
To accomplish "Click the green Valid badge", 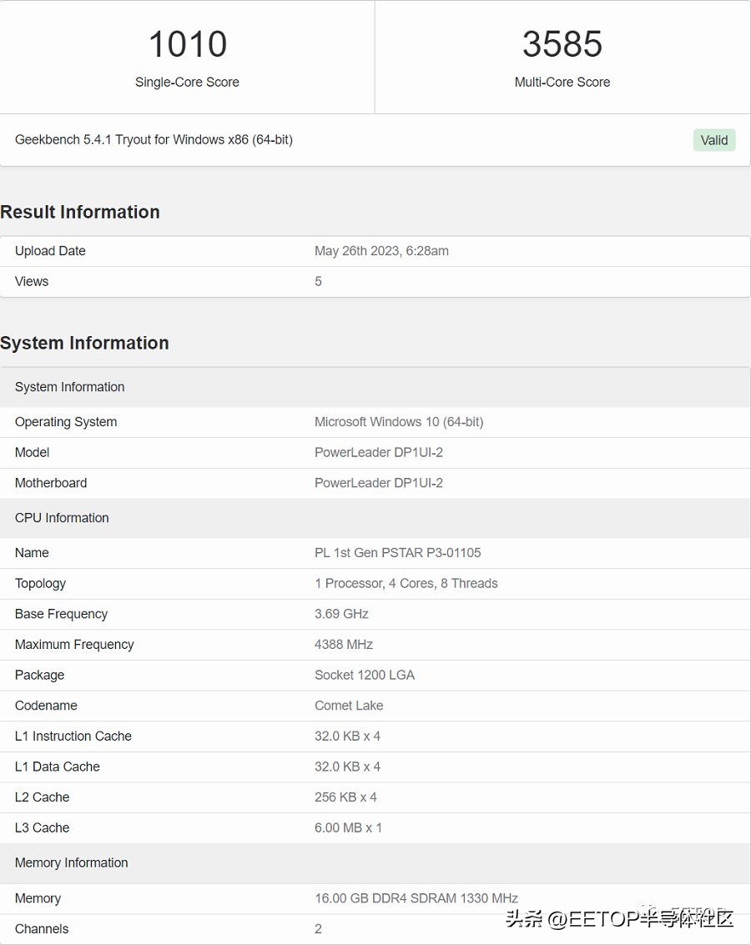I will point(713,140).
